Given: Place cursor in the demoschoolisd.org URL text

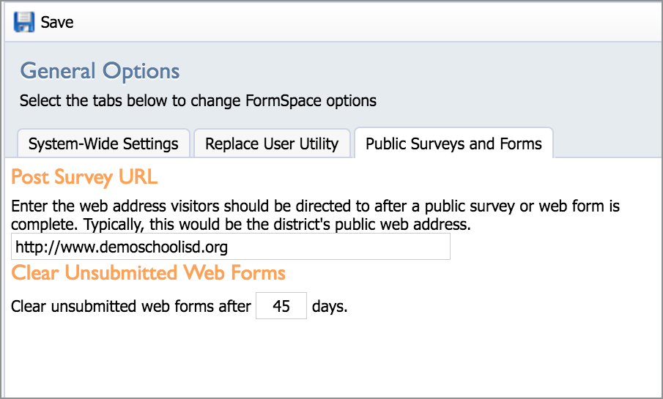Looking at the screenshot, I should [122, 247].
